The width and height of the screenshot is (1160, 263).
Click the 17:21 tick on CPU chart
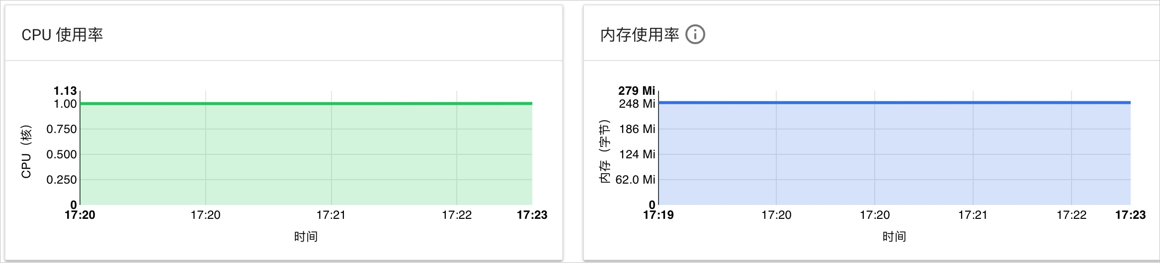(x=331, y=215)
